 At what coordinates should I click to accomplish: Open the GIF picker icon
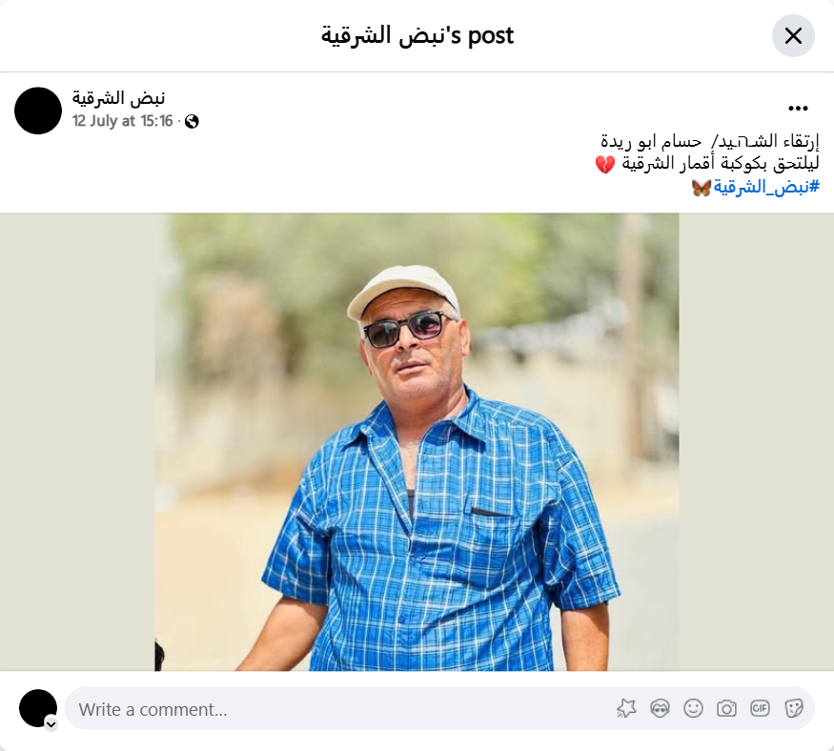pos(760,708)
